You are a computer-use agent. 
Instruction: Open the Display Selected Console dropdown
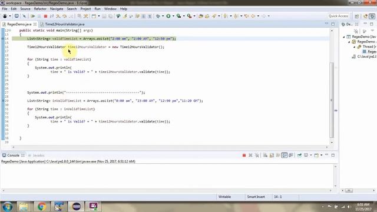310,155
